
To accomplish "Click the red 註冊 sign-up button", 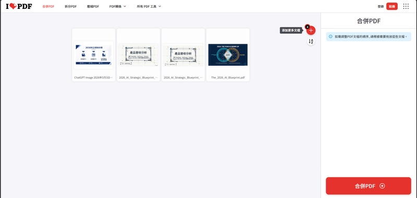I will click(x=392, y=6).
